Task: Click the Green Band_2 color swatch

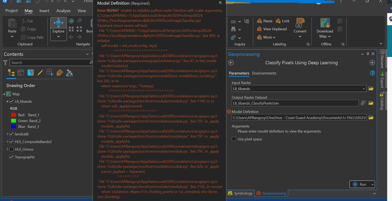Action: click(x=13, y=121)
